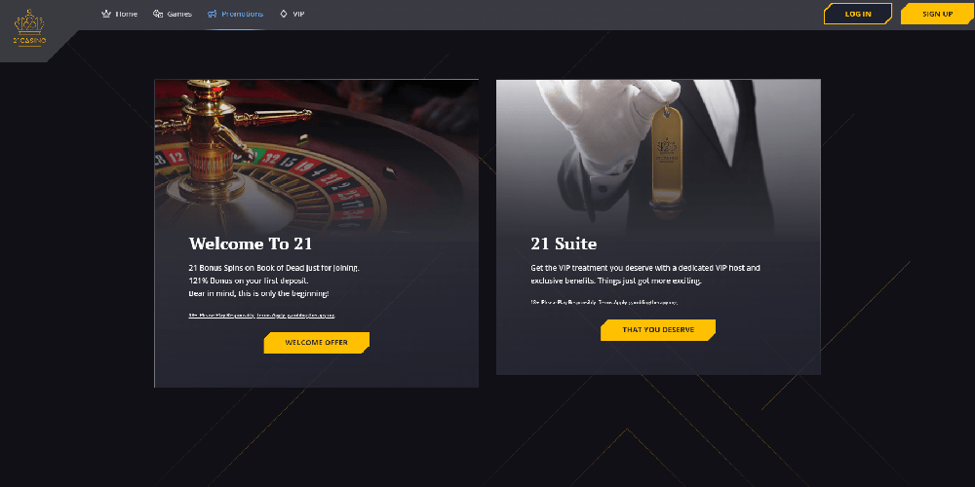This screenshot has width=975, height=487.
Task: Click the dice icon beside Games
Action: (x=158, y=14)
